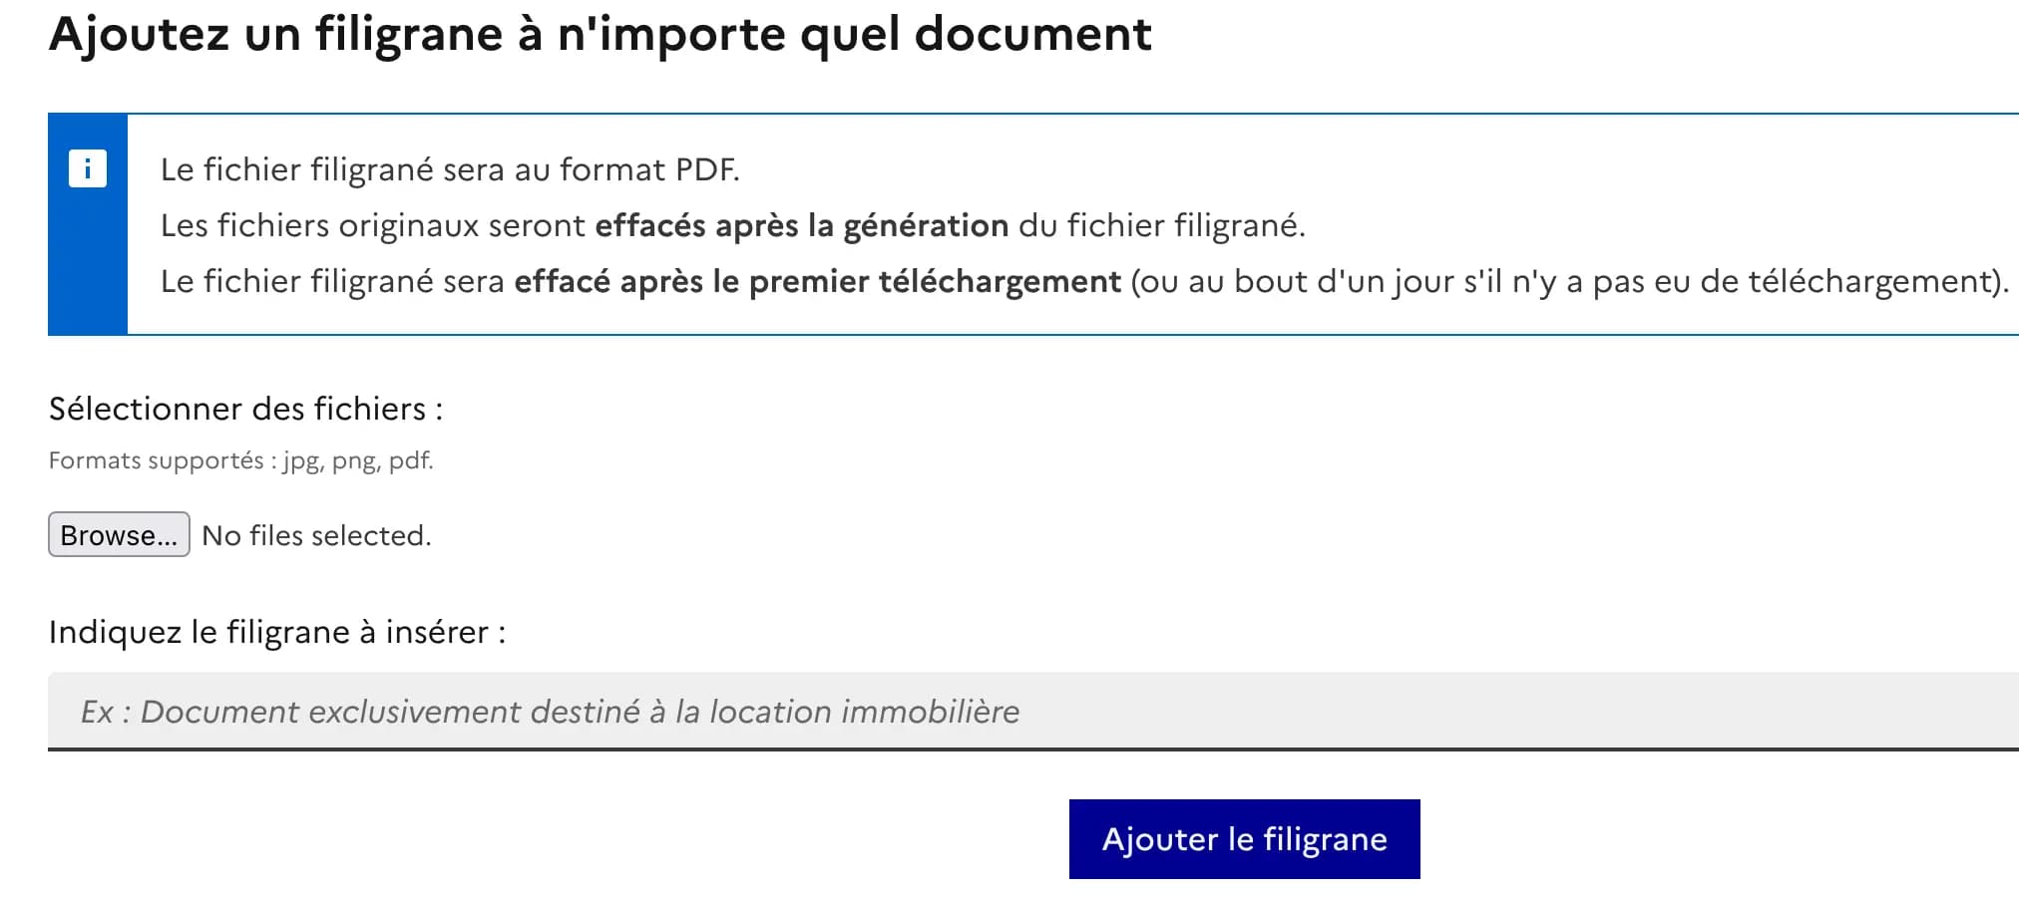Viewport: 2019px width, 898px height.
Task: Select the text "effacés après la génération"
Action: (x=801, y=225)
